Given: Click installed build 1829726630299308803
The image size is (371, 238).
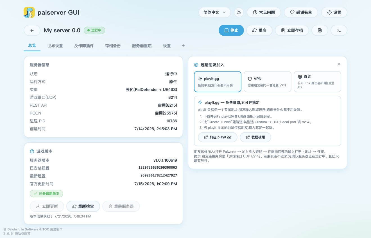Looking at the screenshot, I should point(158,168).
